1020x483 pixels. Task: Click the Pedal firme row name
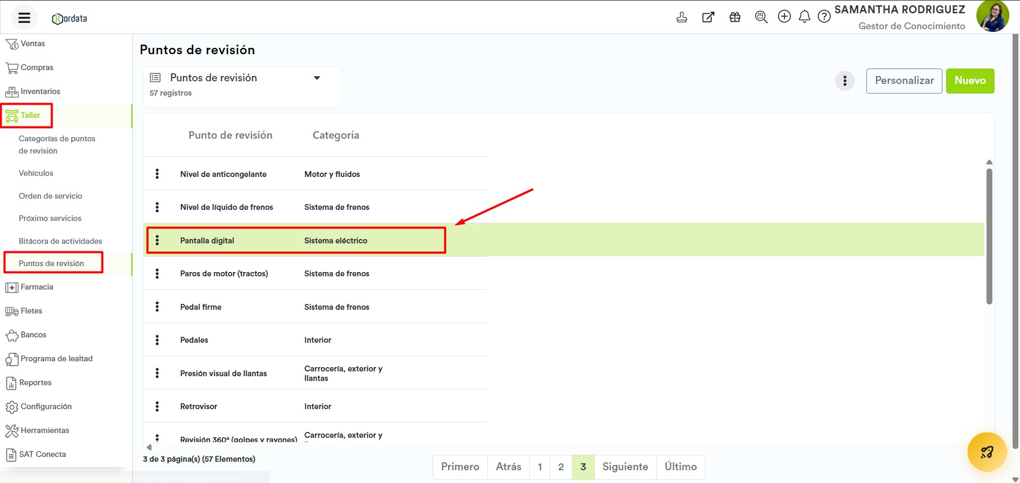tap(201, 307)
